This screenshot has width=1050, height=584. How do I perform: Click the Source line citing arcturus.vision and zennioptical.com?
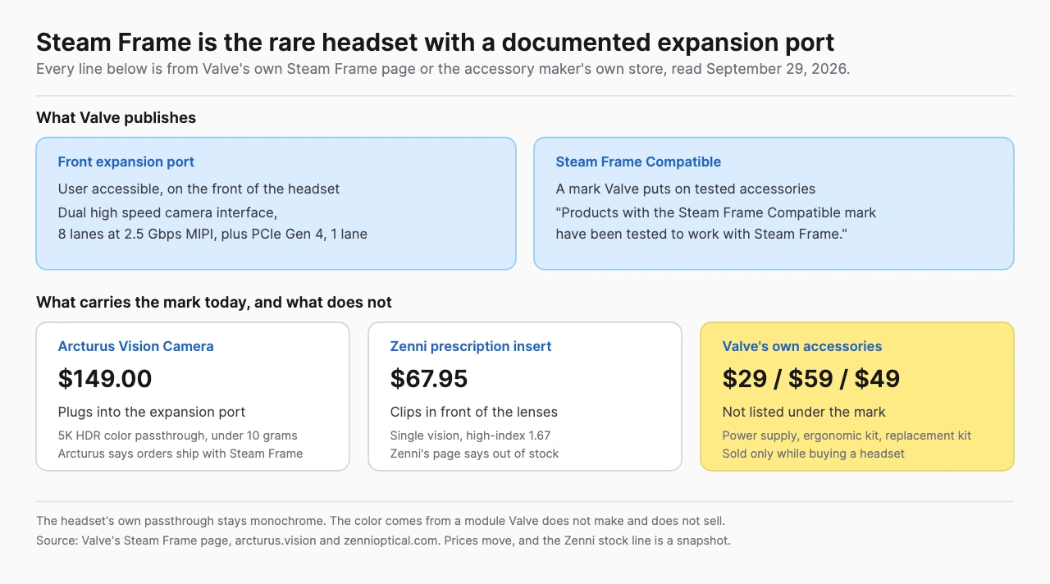(383, 541)
